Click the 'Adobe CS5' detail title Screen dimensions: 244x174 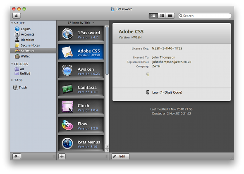(x=131, y=31)
